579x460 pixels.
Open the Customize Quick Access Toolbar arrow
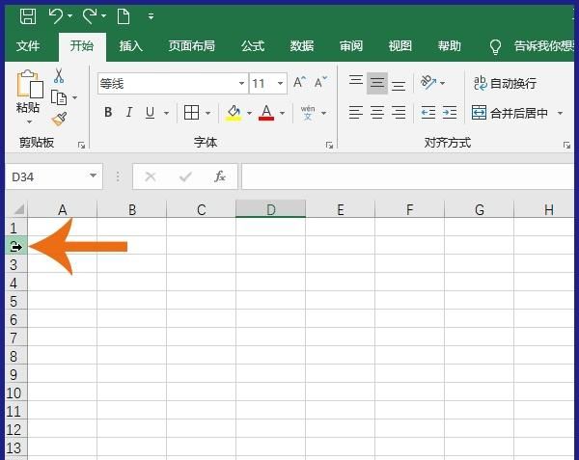[151, 16]
